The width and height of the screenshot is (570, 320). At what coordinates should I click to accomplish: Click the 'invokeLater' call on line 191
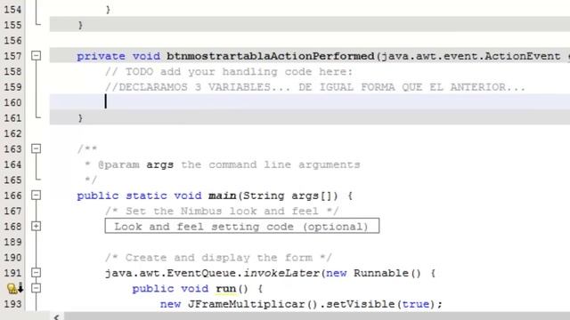pos(281,273)
